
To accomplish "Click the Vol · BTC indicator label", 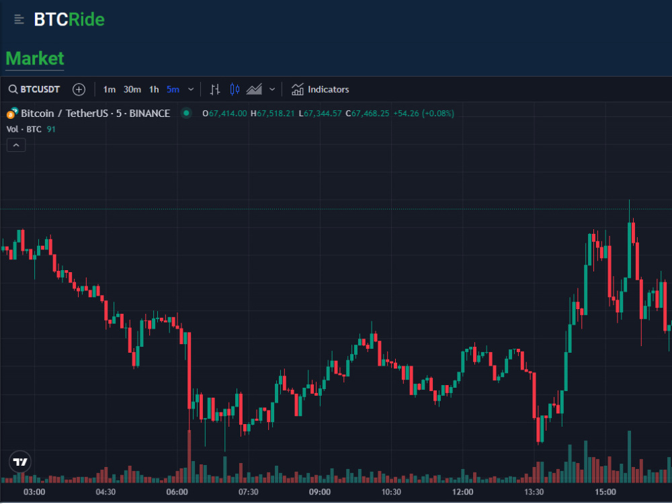I will pos(24,130).
